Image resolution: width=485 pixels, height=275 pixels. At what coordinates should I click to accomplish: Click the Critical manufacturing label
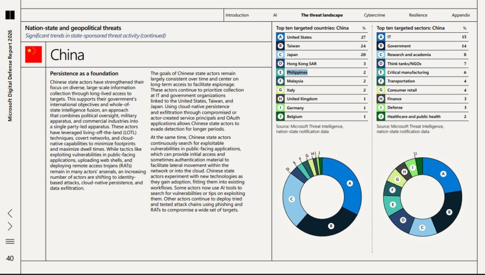408,72
